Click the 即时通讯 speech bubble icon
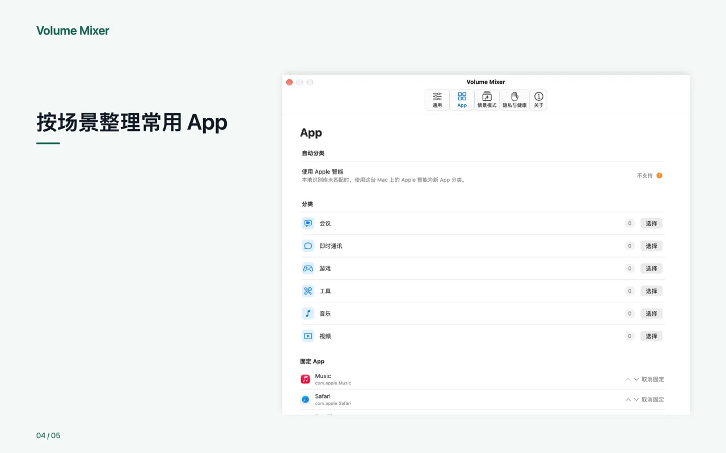Image resolution: width=726 pixels, height=453 pixels. point(308,246)
